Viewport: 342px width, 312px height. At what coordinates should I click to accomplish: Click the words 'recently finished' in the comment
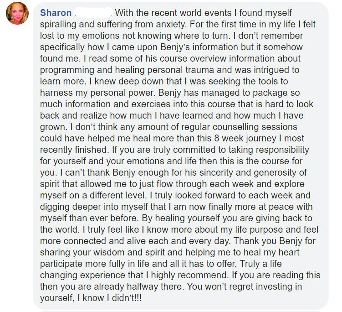point(74,150)
